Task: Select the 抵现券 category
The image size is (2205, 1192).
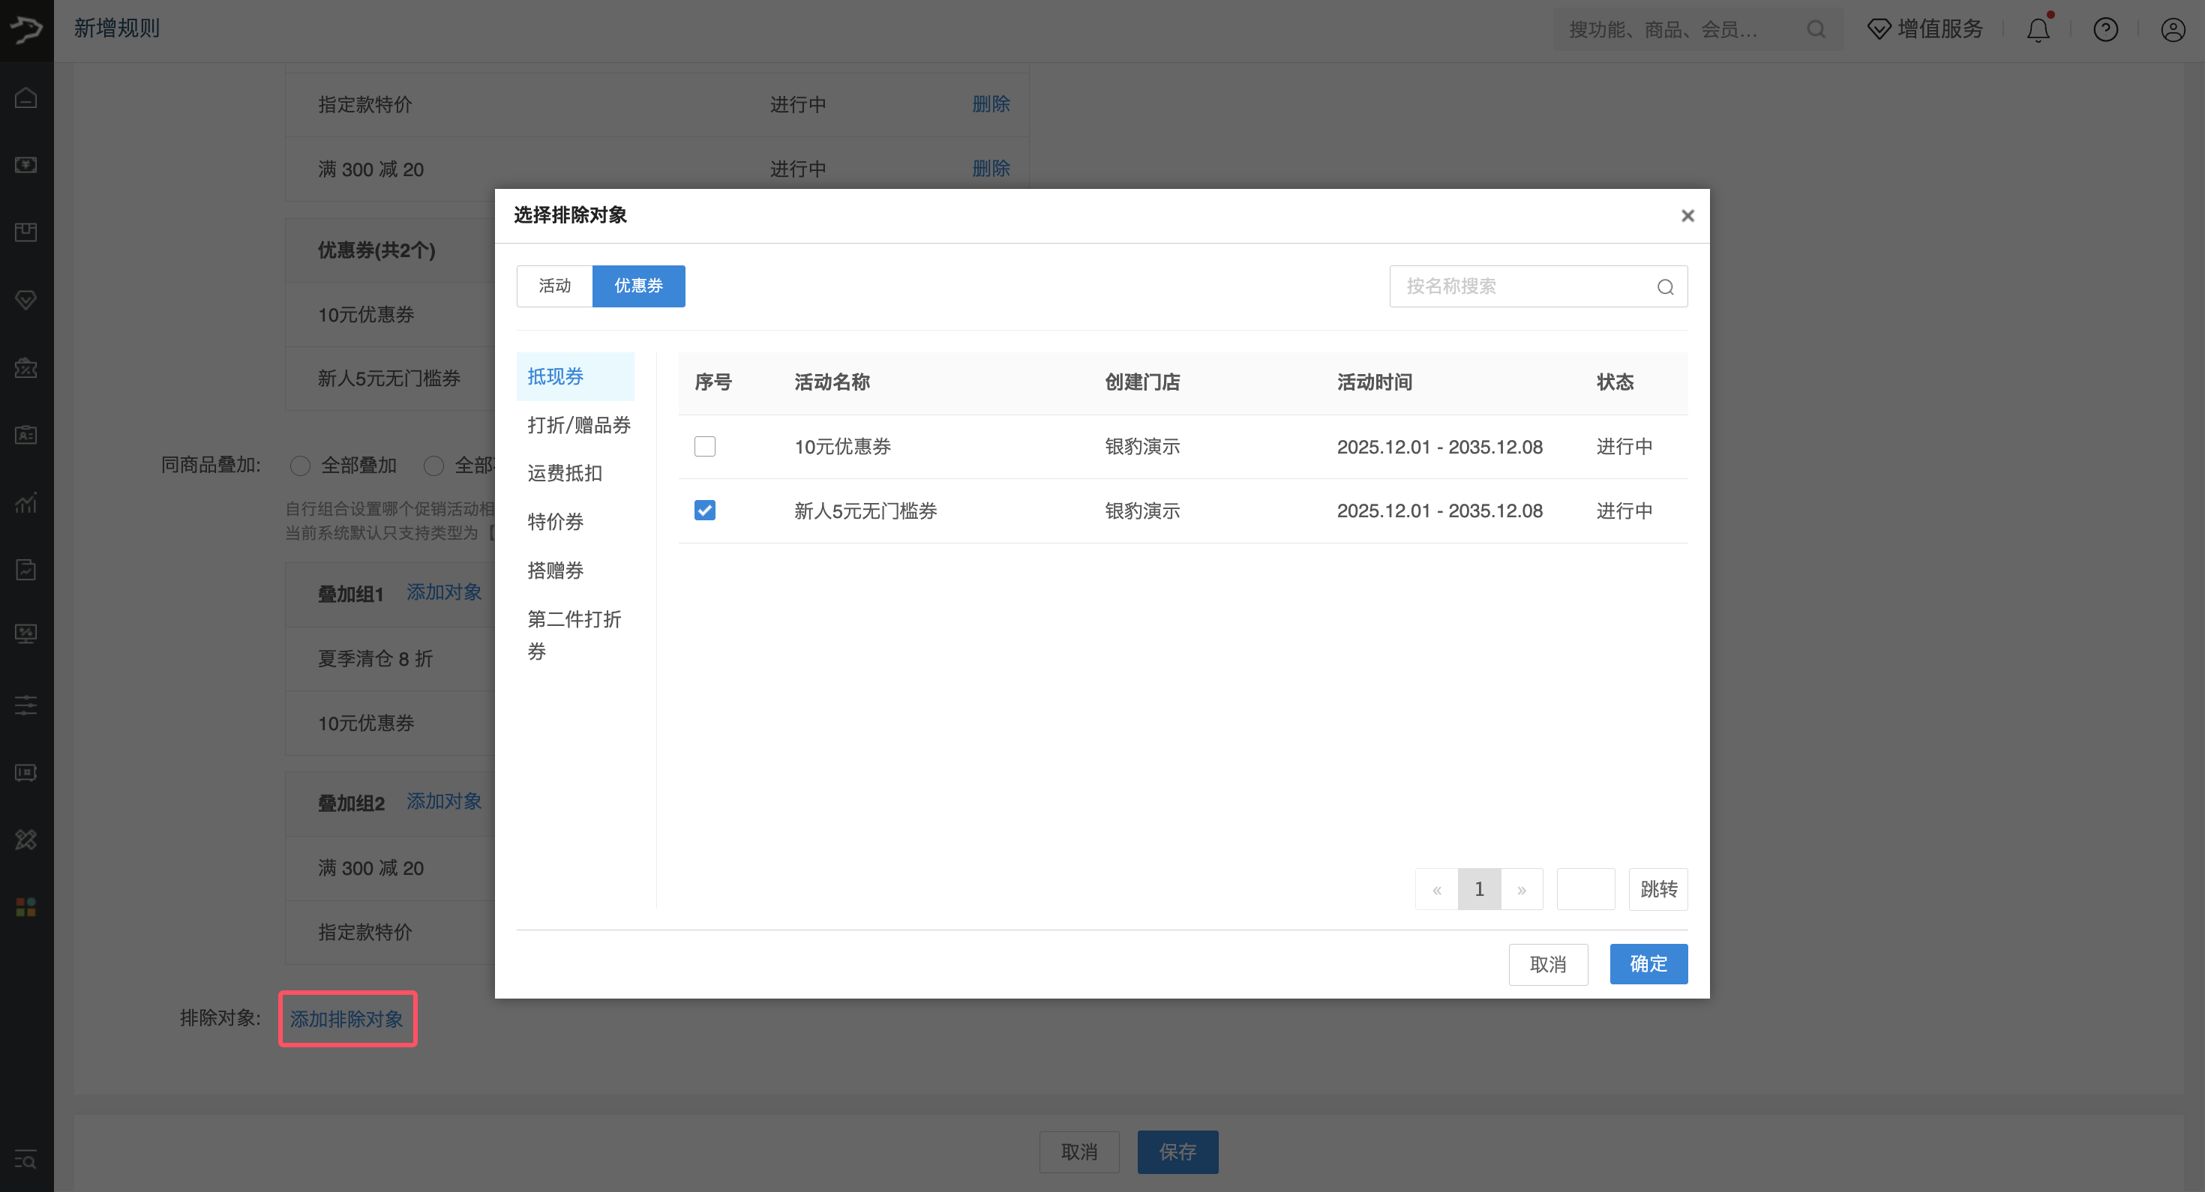Action: pyautogui.click(x=575, y=376)
